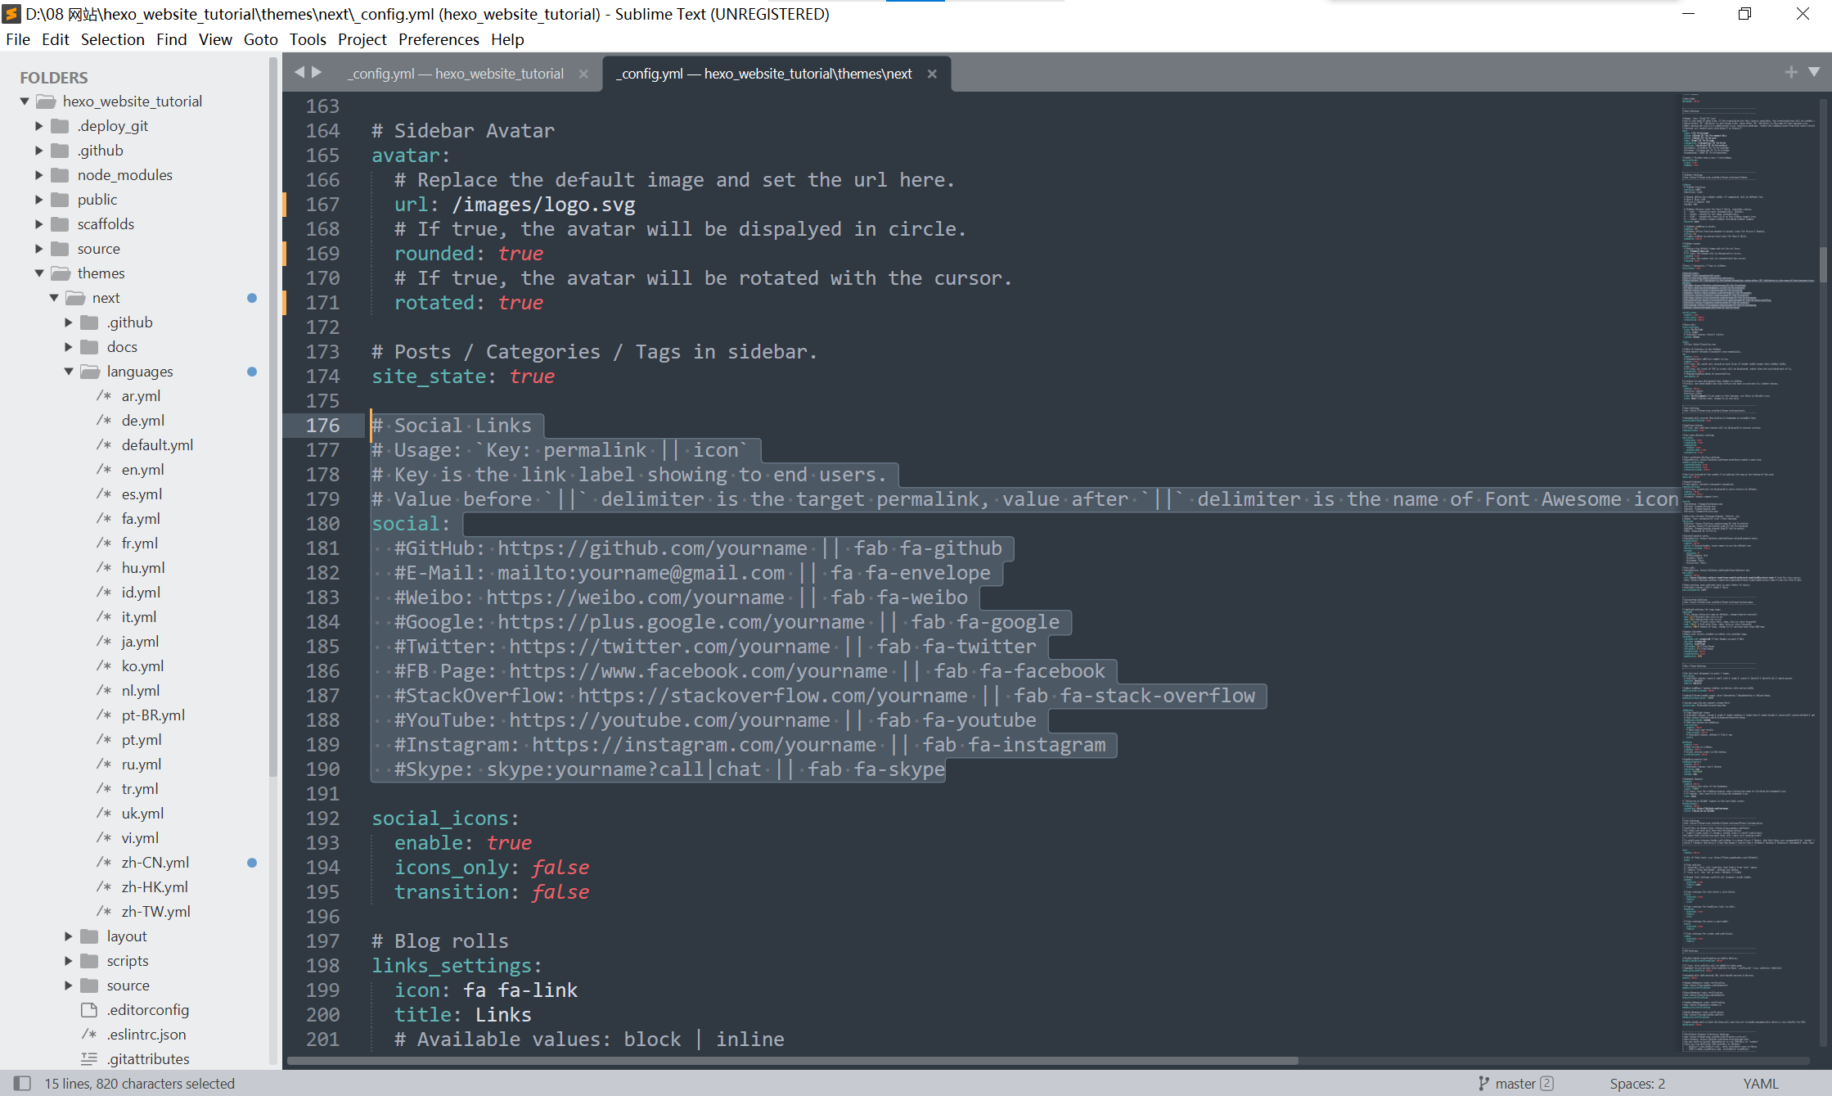This screenshot has width=1832, height=1096.
Task: Go to next tab with right arrow
Action: tap(317, 73)
